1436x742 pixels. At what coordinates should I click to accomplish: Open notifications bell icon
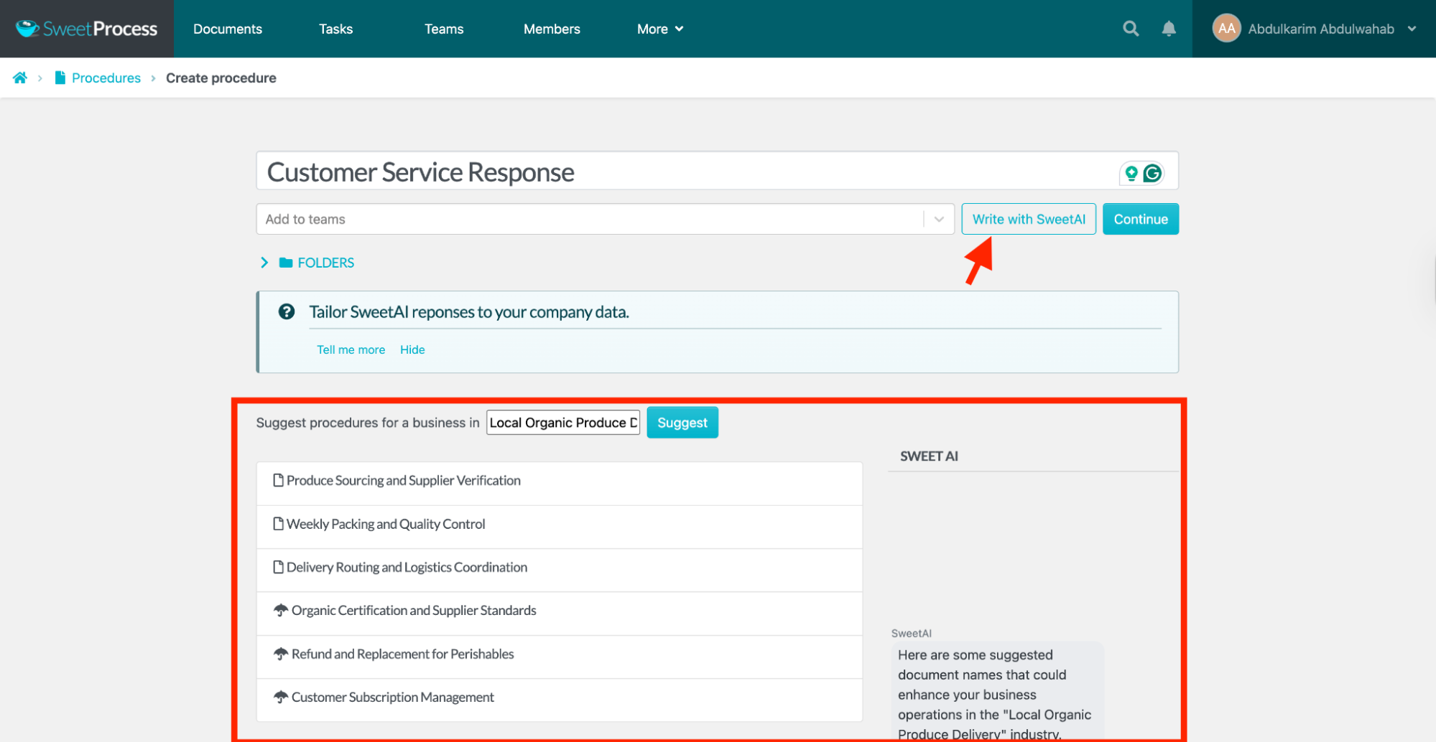pyautogui.click(x=1169, y=29)
